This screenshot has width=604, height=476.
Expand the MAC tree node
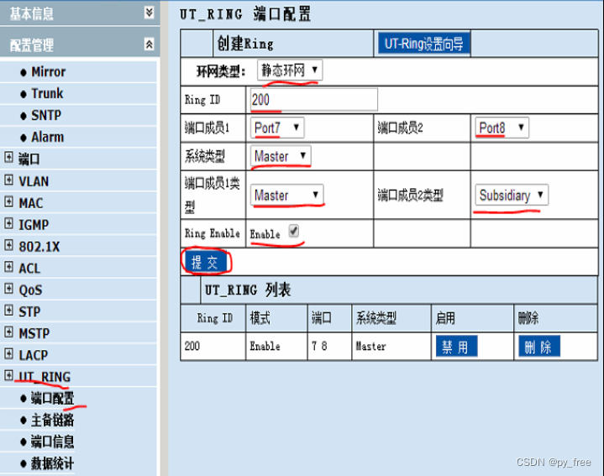tap(8, 201)
